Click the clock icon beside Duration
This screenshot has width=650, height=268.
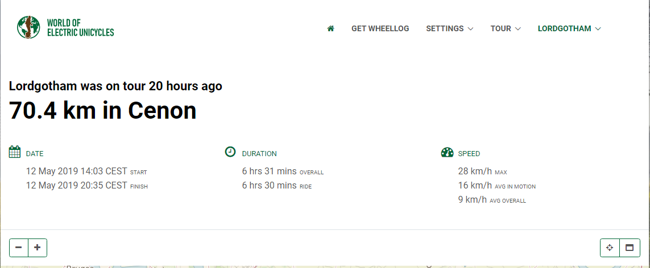[230, 152]
